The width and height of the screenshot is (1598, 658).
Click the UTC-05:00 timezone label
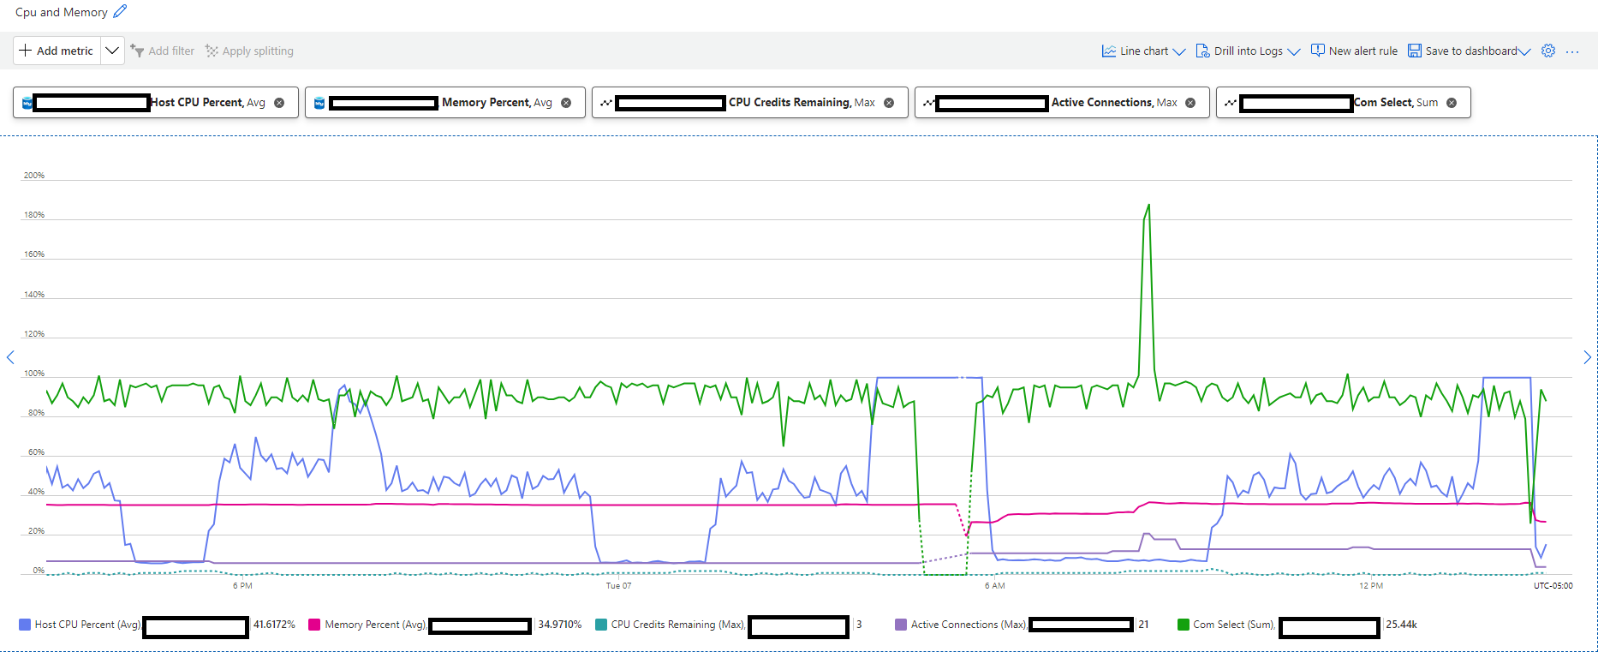[x=1553, y=586]
